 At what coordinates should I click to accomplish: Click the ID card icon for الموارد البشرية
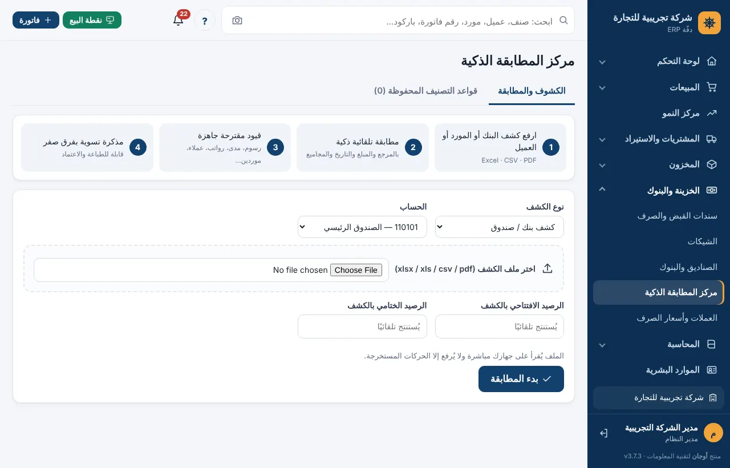(x=712, y=370)
